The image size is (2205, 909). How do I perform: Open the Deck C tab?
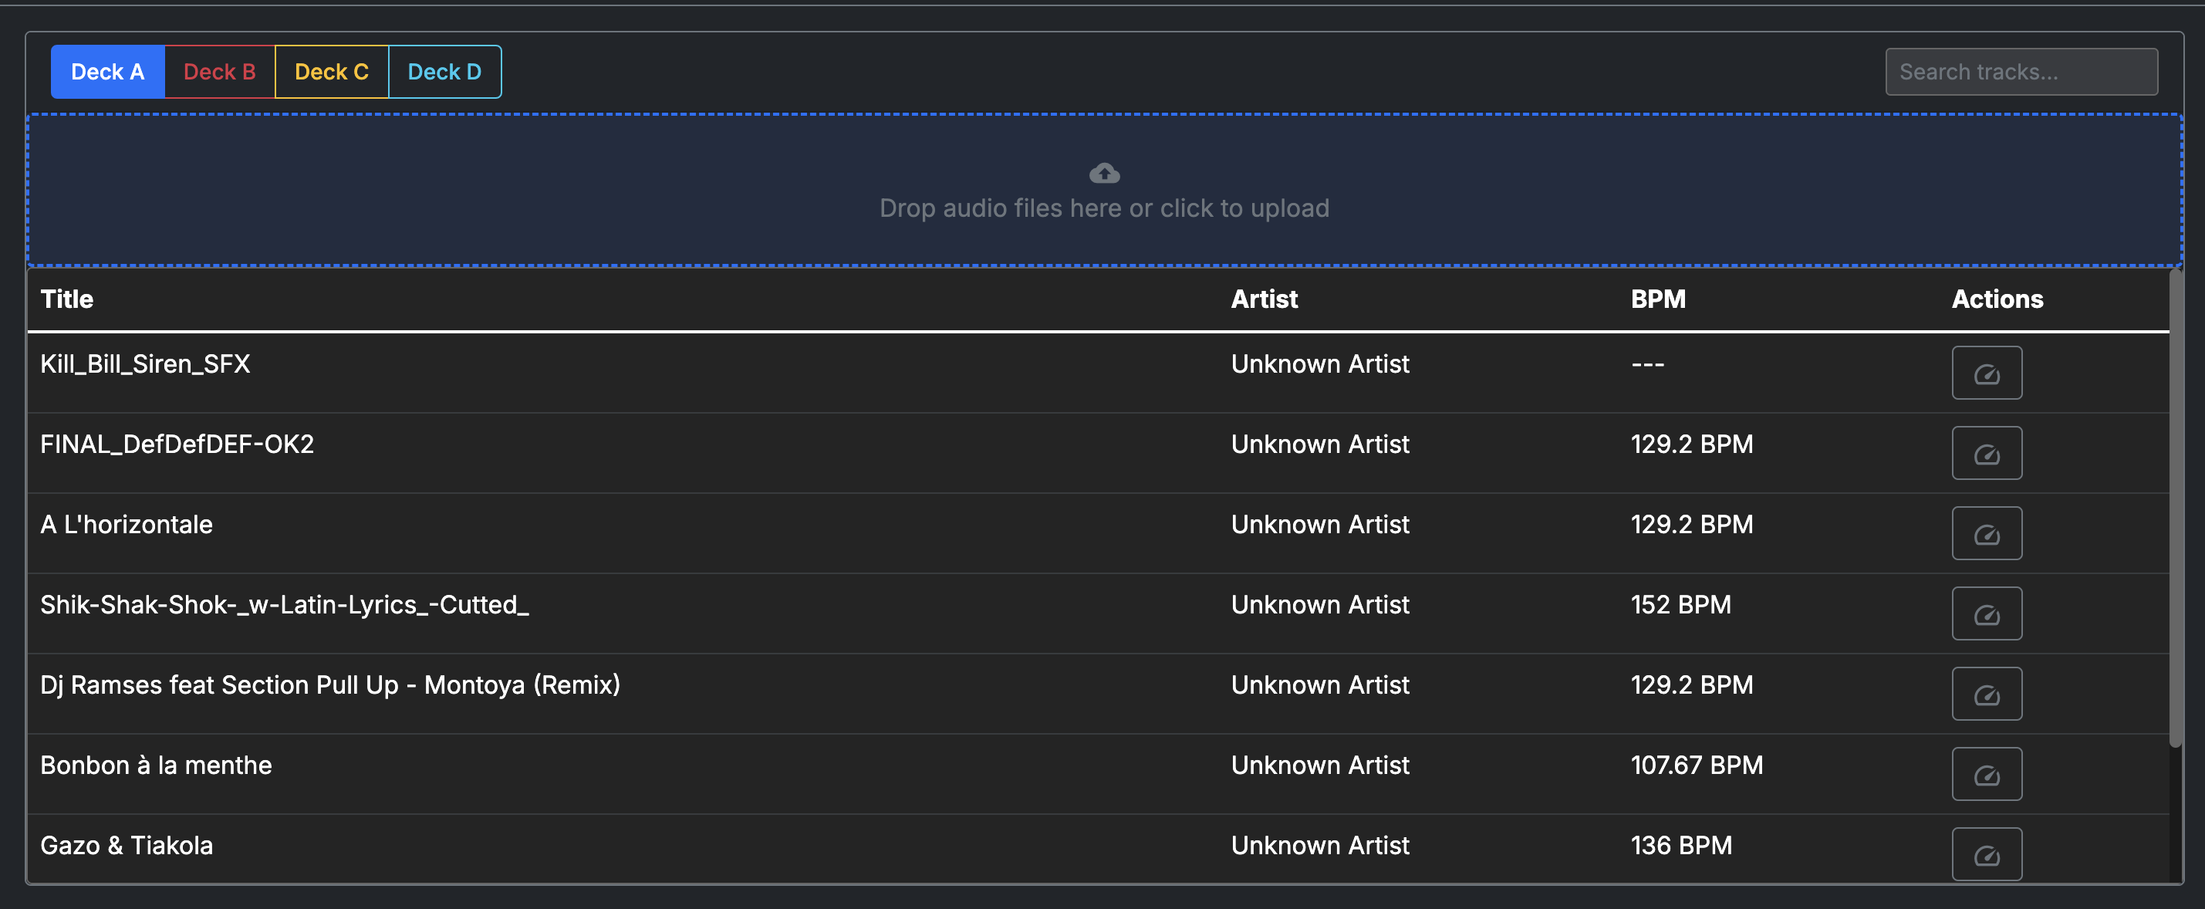[x=332, y=72]
